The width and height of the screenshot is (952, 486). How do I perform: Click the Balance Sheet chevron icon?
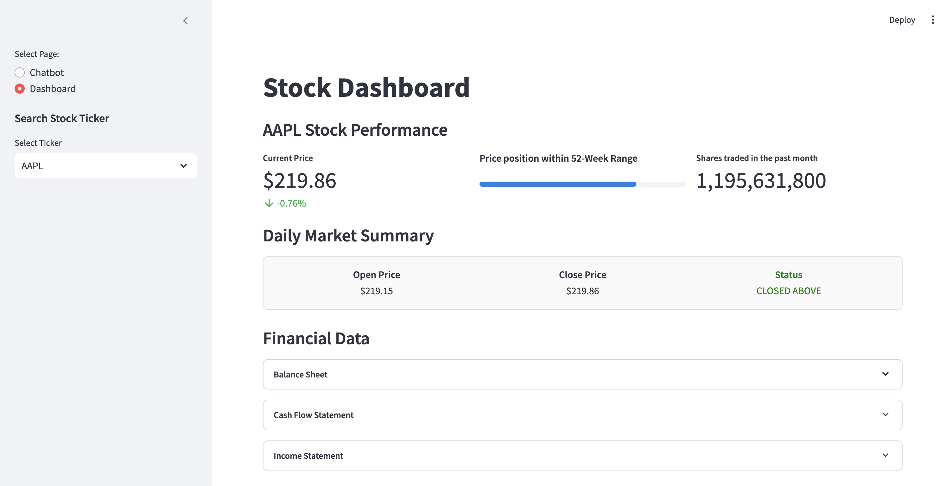point(885,374)
